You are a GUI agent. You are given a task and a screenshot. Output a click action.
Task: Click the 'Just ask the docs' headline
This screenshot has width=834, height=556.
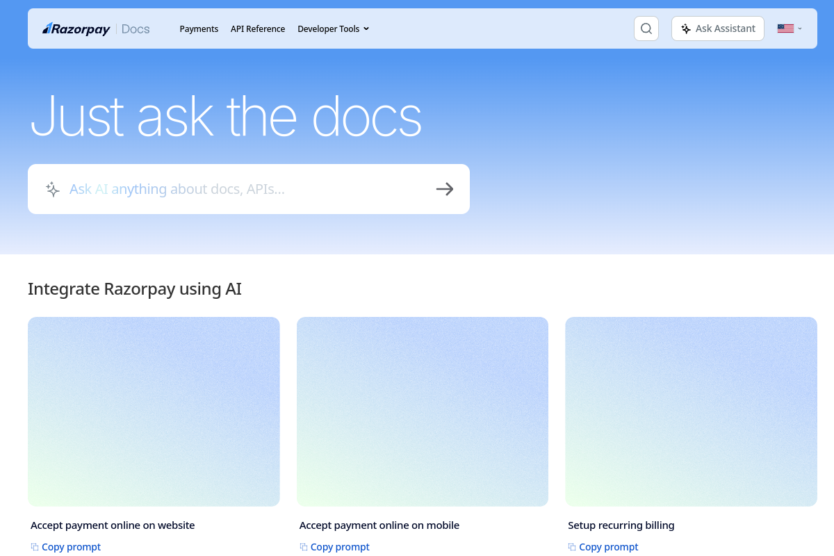(x=226, y=115)
